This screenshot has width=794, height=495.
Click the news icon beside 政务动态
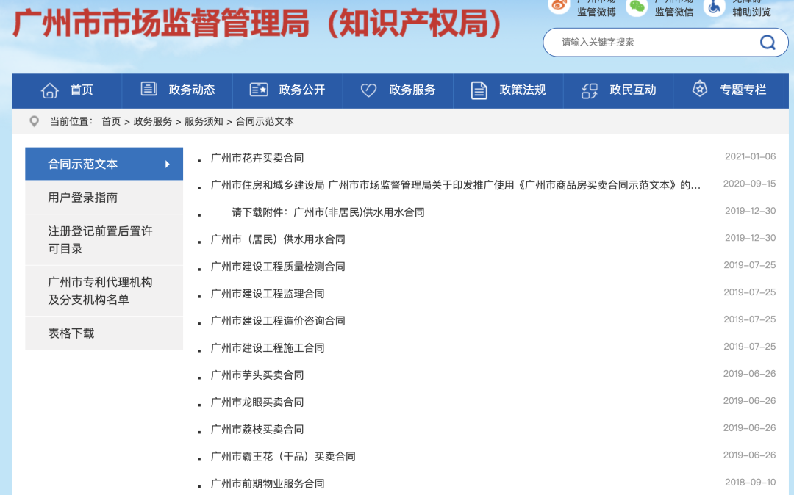point(149,89)
